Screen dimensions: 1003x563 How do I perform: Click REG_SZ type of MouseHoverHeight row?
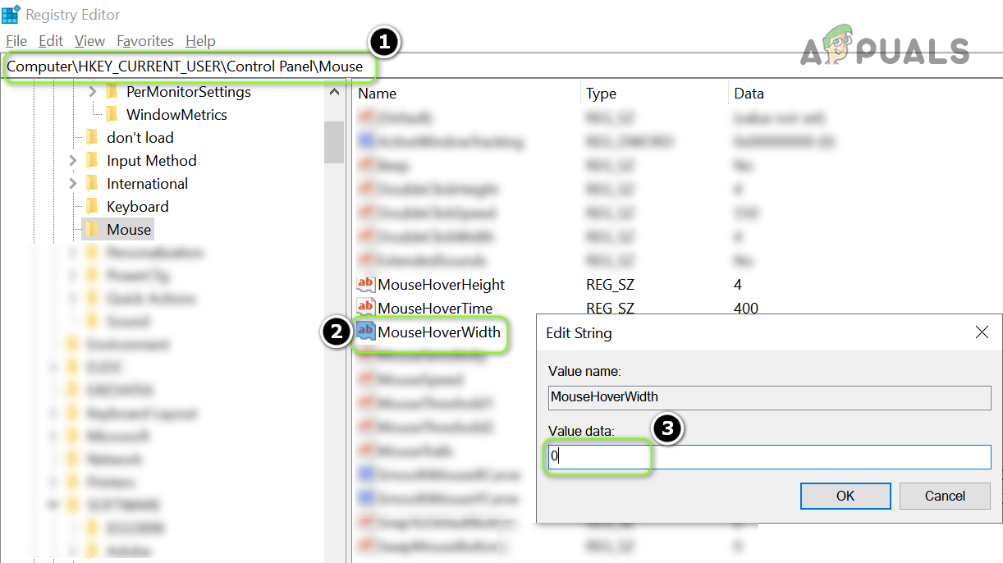pos(610,285)
